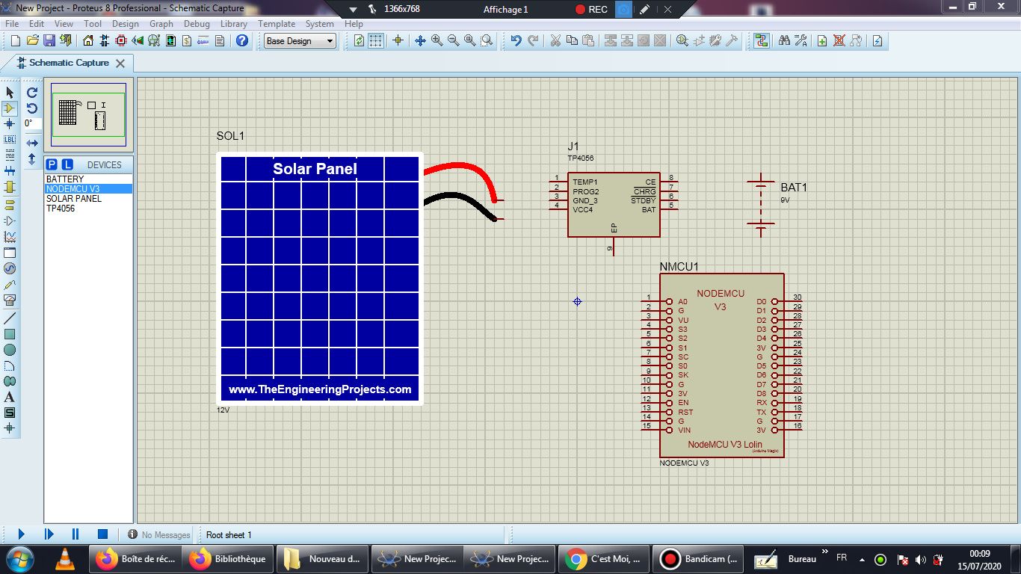The image size is (1021, 574).
Task: Click the Undo arrow icon
Action: (516, 40)
